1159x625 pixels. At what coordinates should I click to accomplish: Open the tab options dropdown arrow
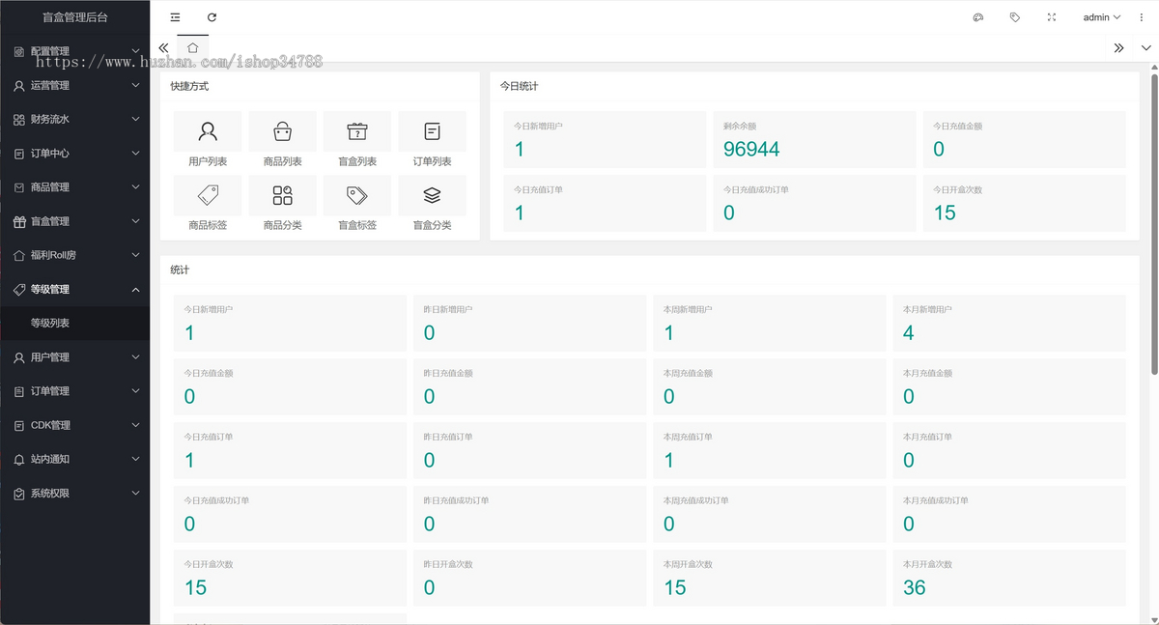point(1145,47)
